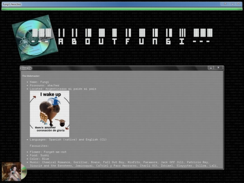
Task: Maximize the Fungi's Neocities window
Action: click(239, 4)
